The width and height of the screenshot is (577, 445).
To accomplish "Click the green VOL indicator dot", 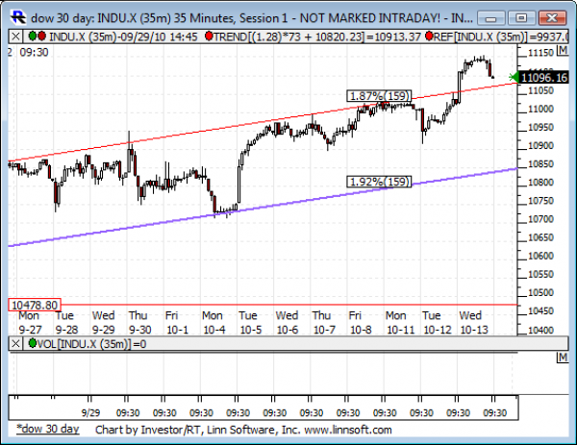I will point(33,343).
